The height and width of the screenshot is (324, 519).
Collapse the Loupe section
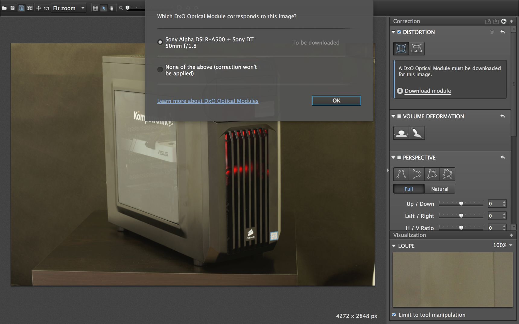[393, 246]
